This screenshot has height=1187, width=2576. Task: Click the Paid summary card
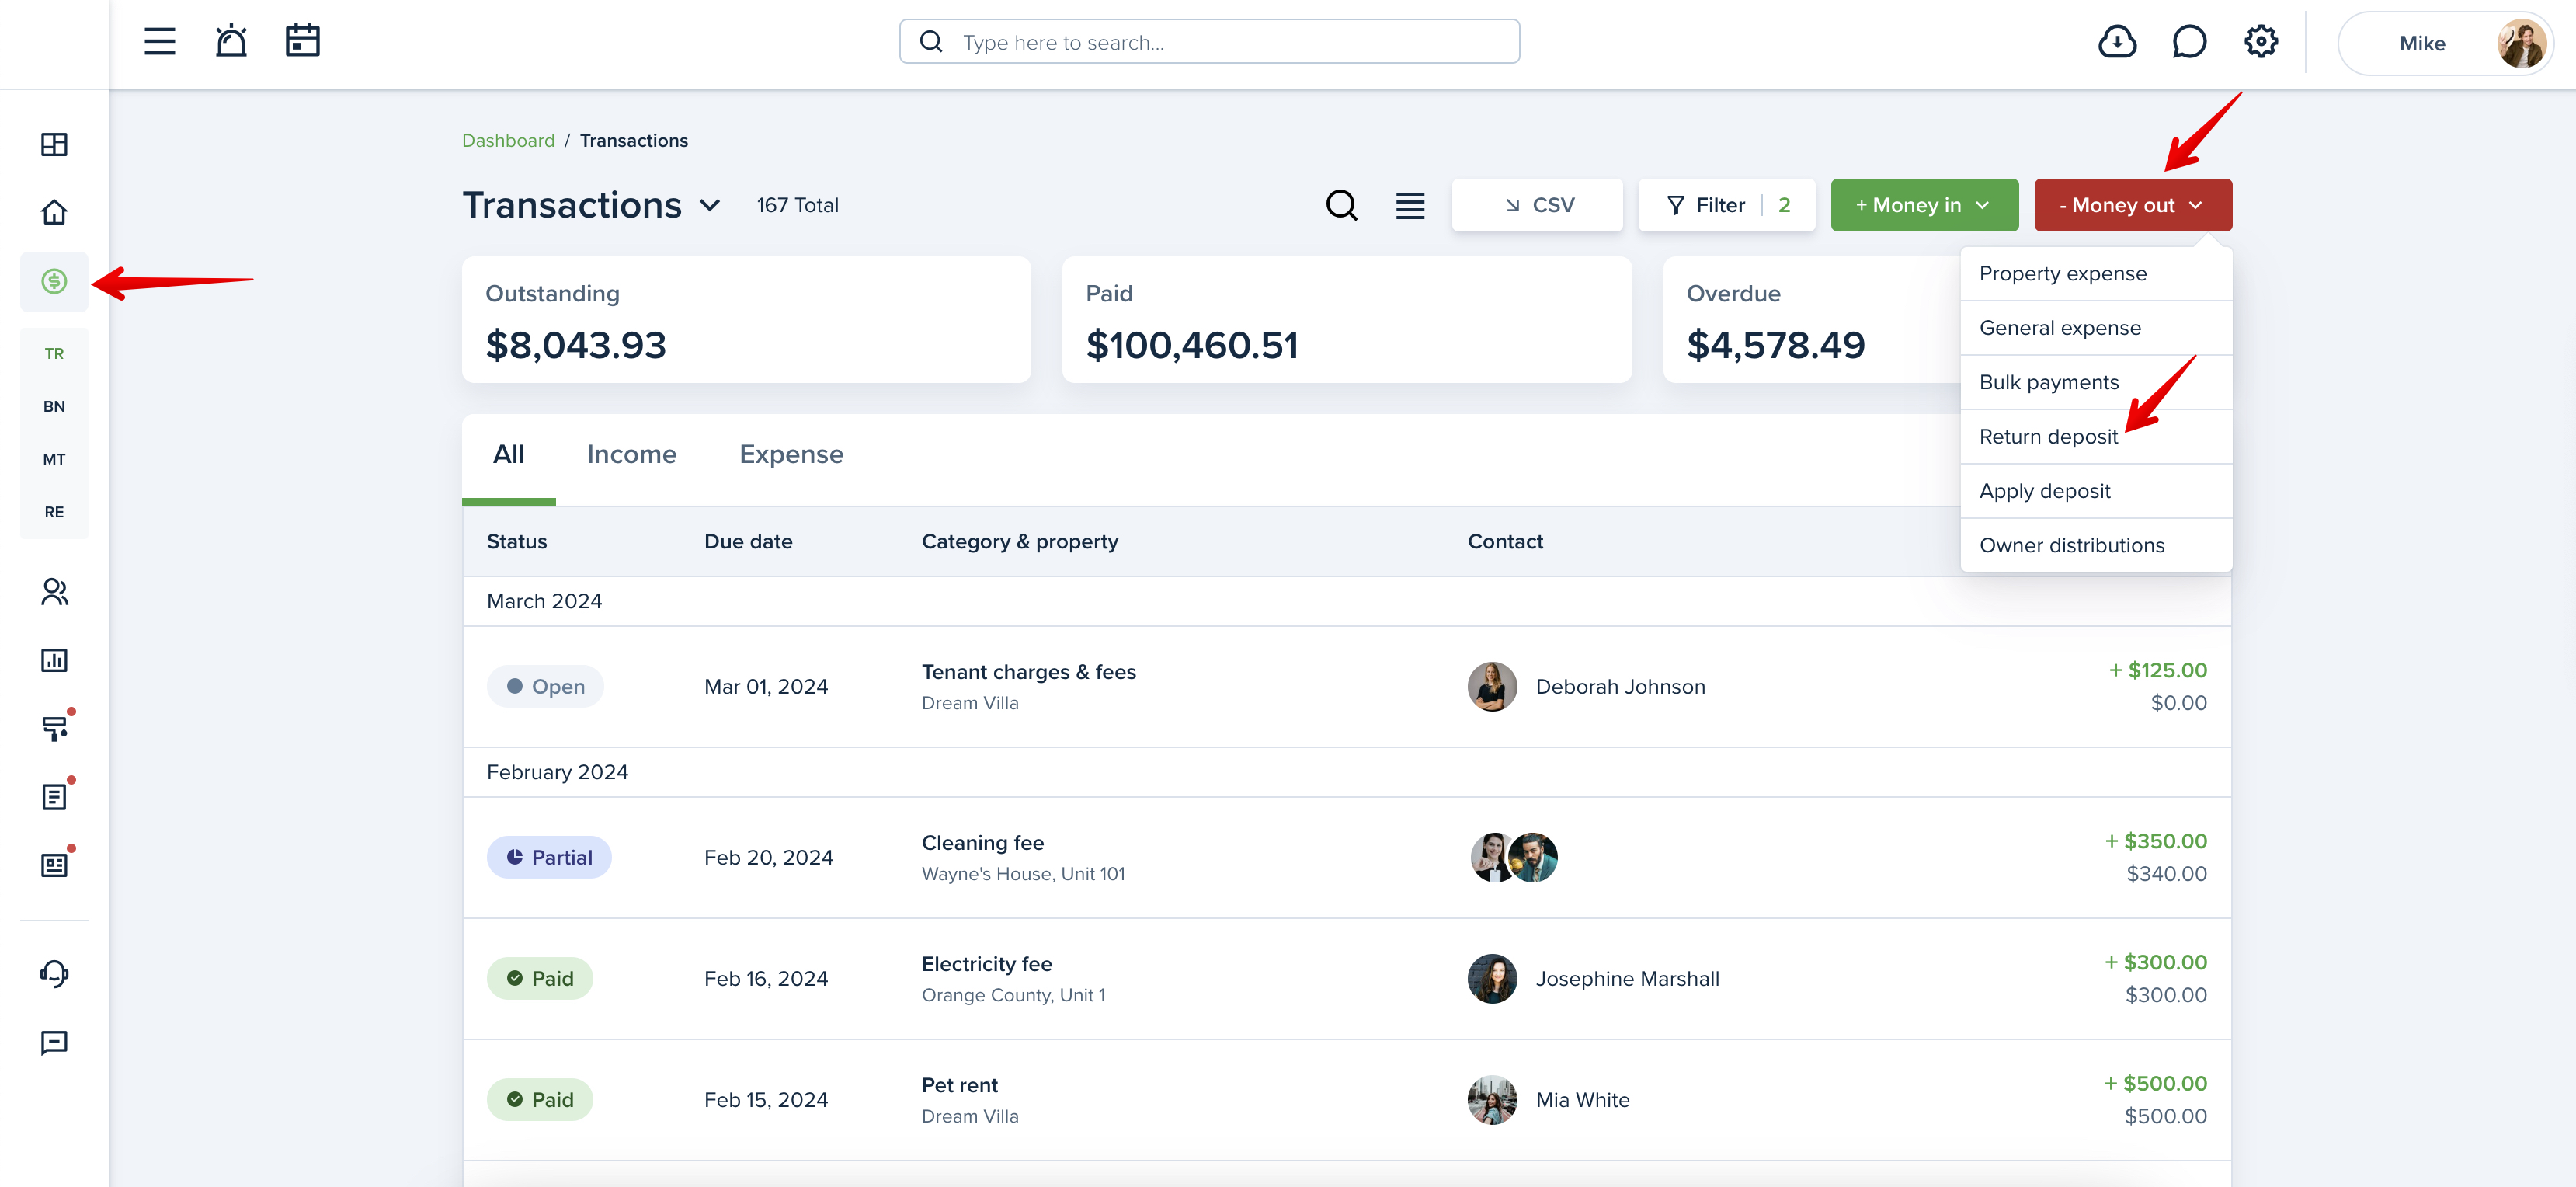(1346, 319)
